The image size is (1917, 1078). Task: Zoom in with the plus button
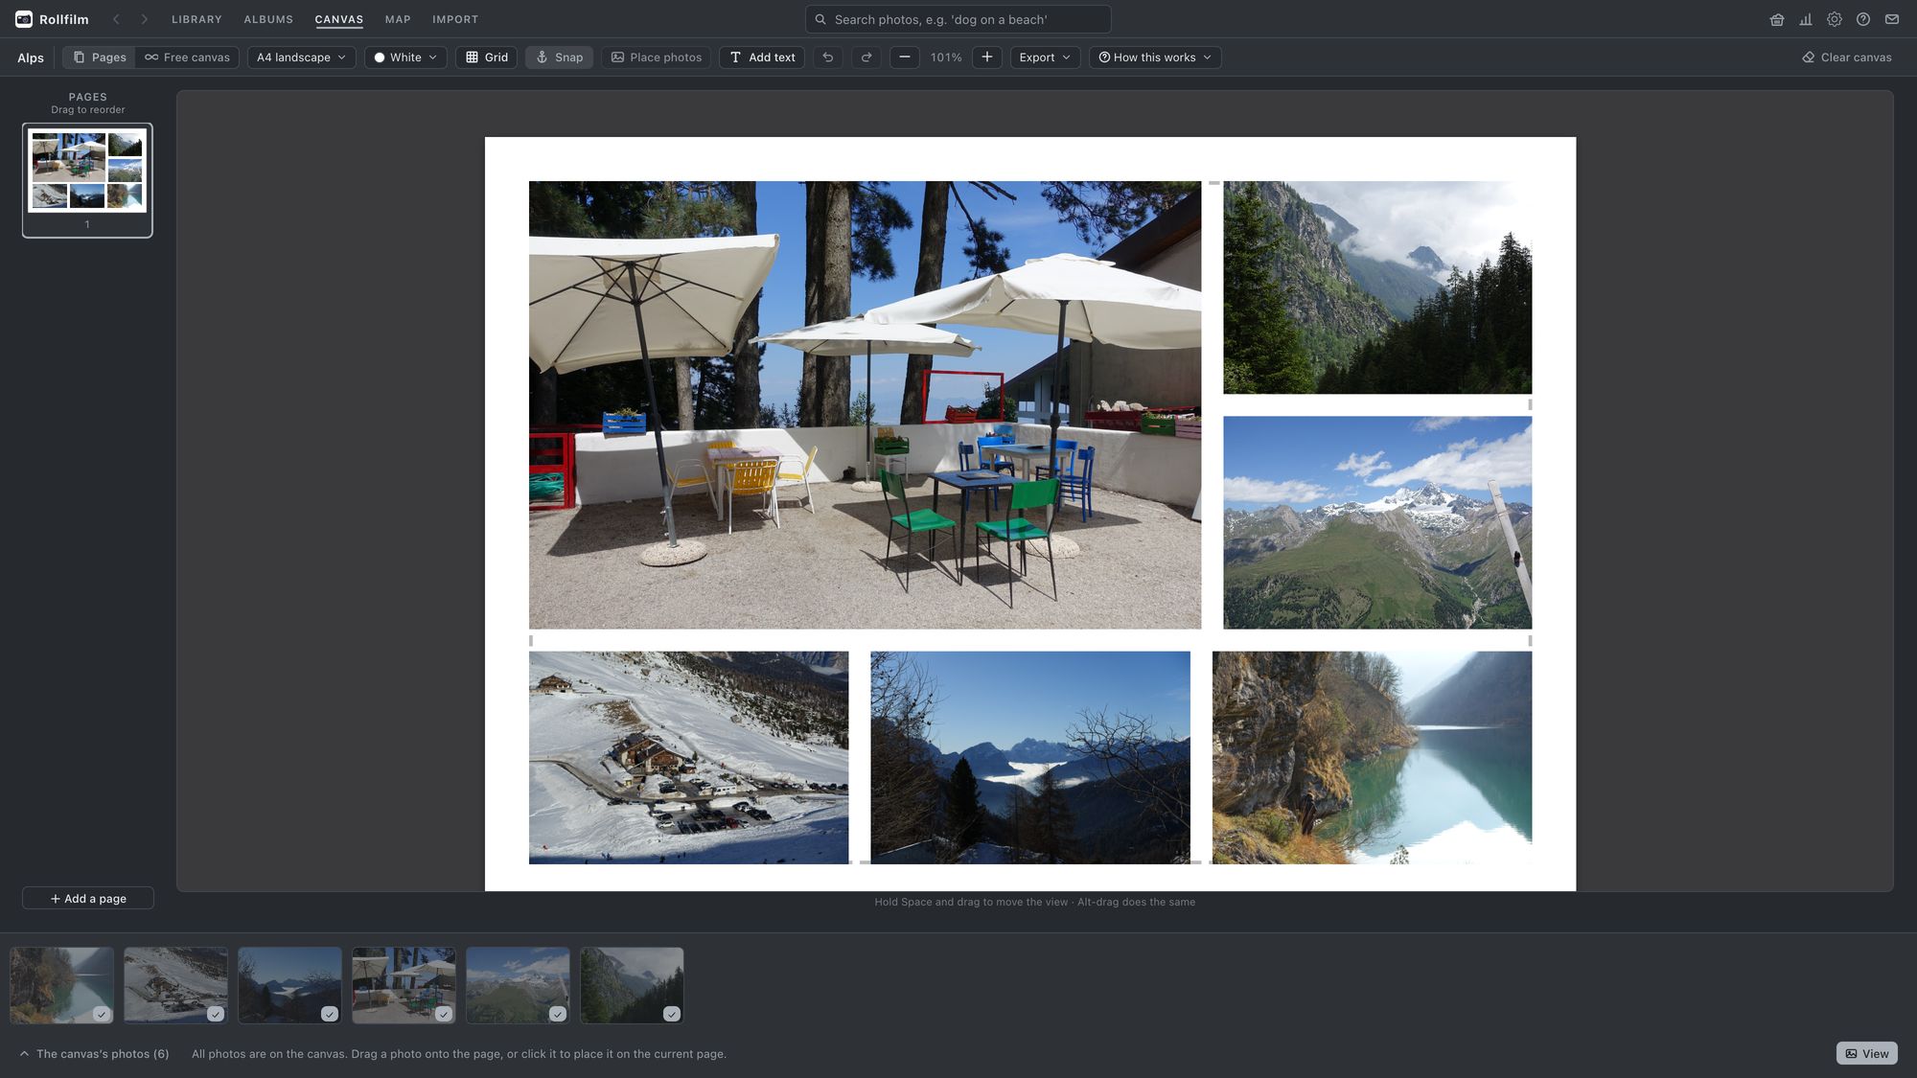pyautogui.click(x=987, y=57)
